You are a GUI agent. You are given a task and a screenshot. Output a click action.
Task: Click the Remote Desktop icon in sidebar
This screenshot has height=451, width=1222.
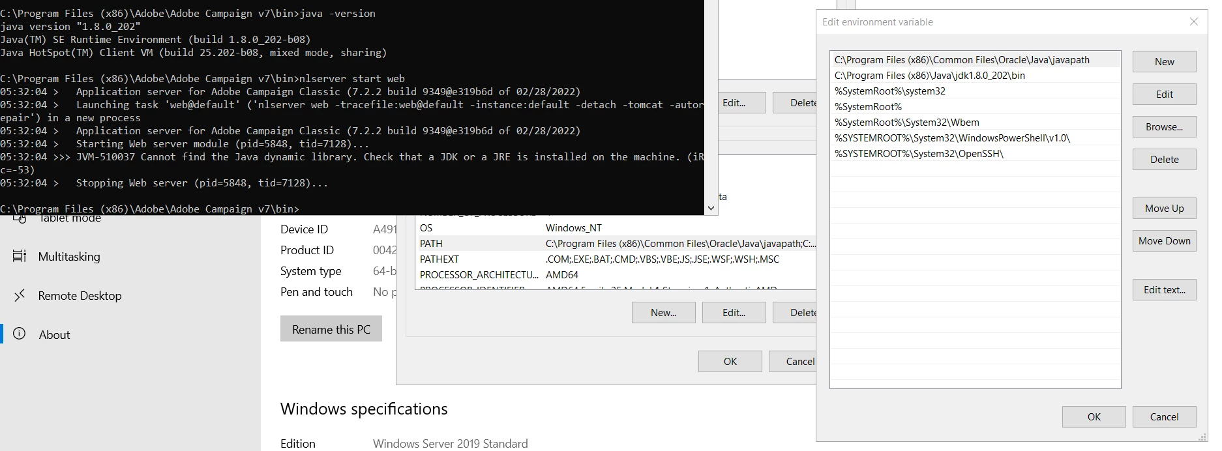pyautogui.click(x=20, y=295)
